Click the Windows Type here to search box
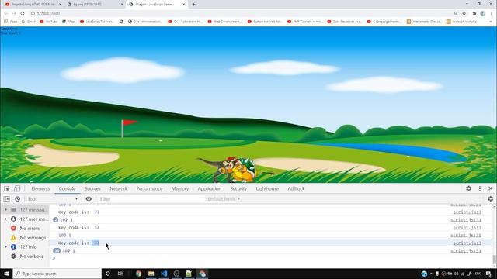Viewport: 497px width, 279px height. point(57,274)
